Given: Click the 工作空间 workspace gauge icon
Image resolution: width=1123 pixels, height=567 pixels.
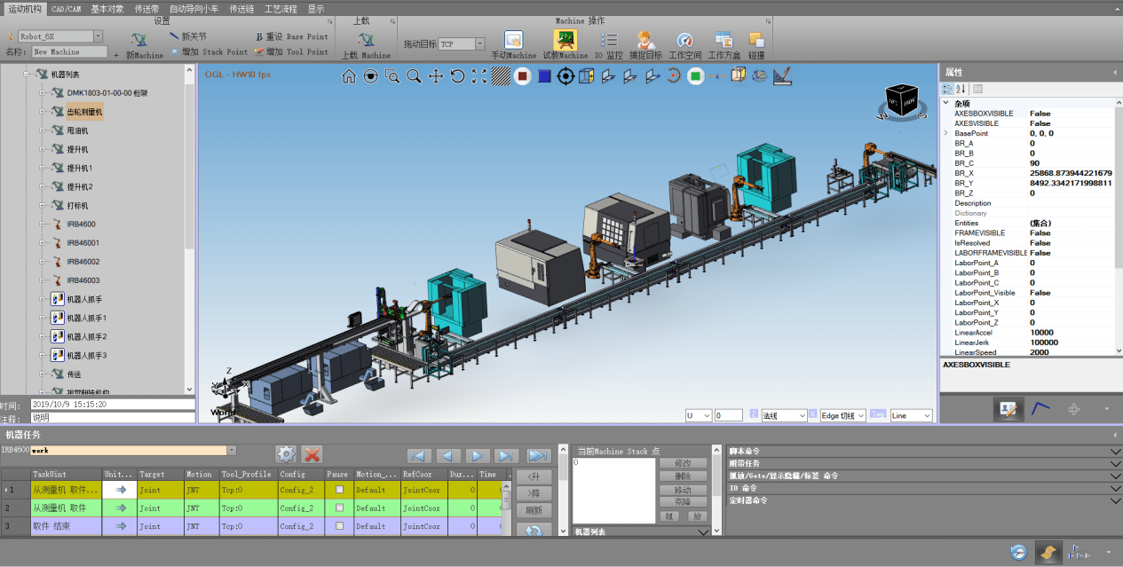Looking at the screenshot, I should pyautogui.click(x=684, y=40).
